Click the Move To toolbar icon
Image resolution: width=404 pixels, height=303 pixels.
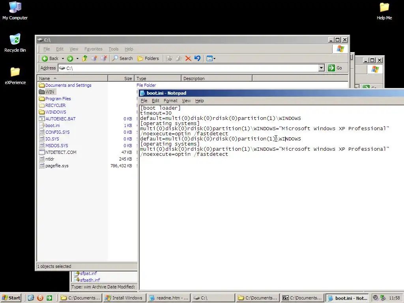coord(169,58)
